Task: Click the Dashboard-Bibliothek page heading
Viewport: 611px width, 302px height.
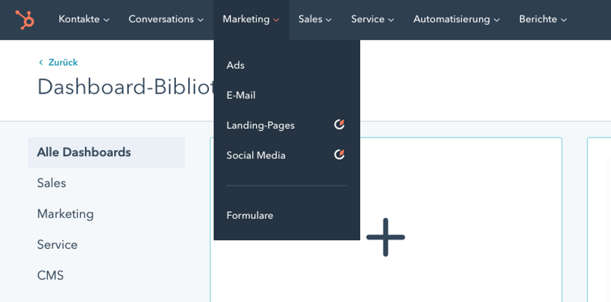Action: click(125, 87)
